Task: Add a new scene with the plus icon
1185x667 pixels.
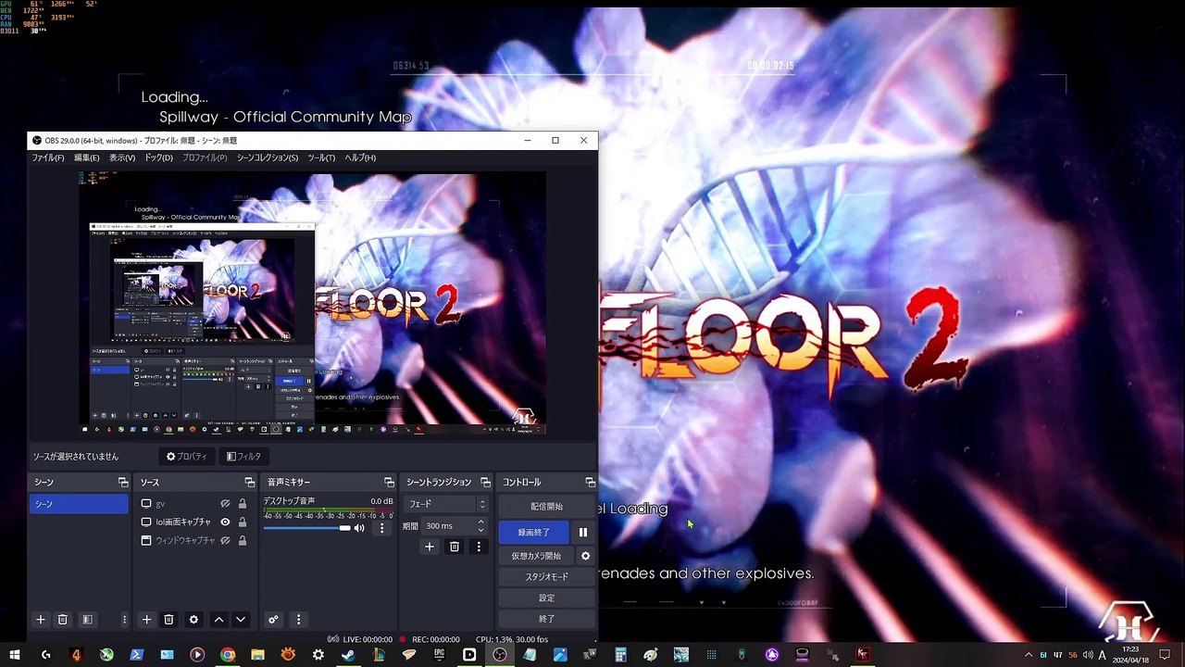Action: [x=40, y=620]
